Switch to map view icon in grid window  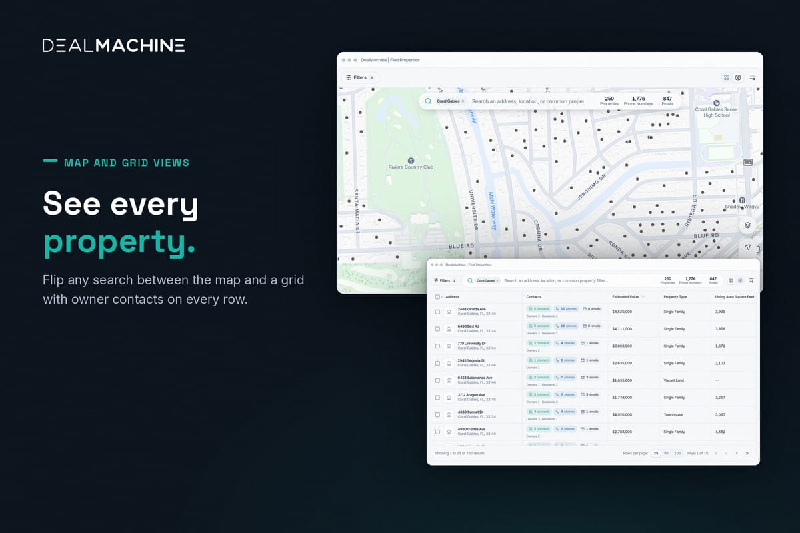[x=741, y=281]
